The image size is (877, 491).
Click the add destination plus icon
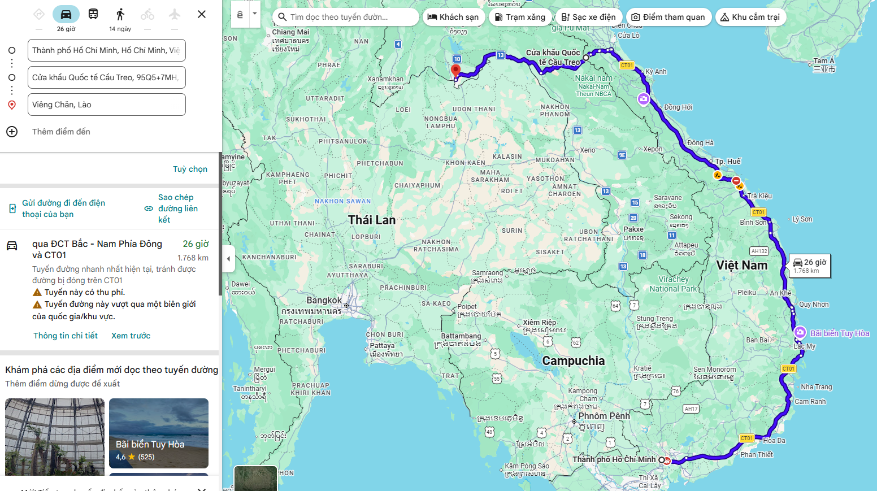click(x=12, y=132)
